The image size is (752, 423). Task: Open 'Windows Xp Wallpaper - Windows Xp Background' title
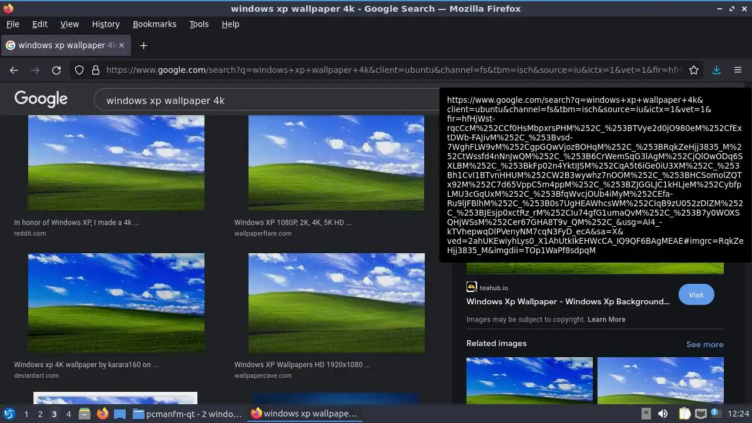(x=568, y=301)
